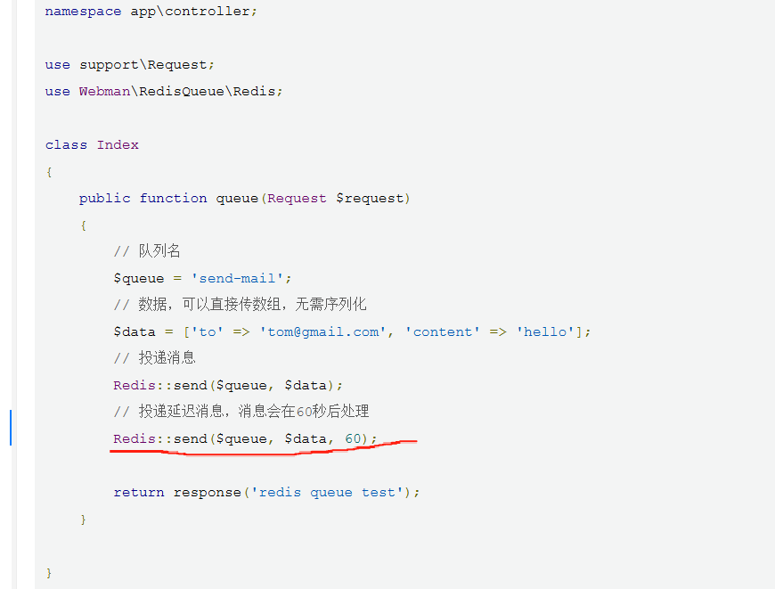Click the comment '// 队列名'
Image resolution: width=775 pixels, height=589 pixels.
coord(147,251)
